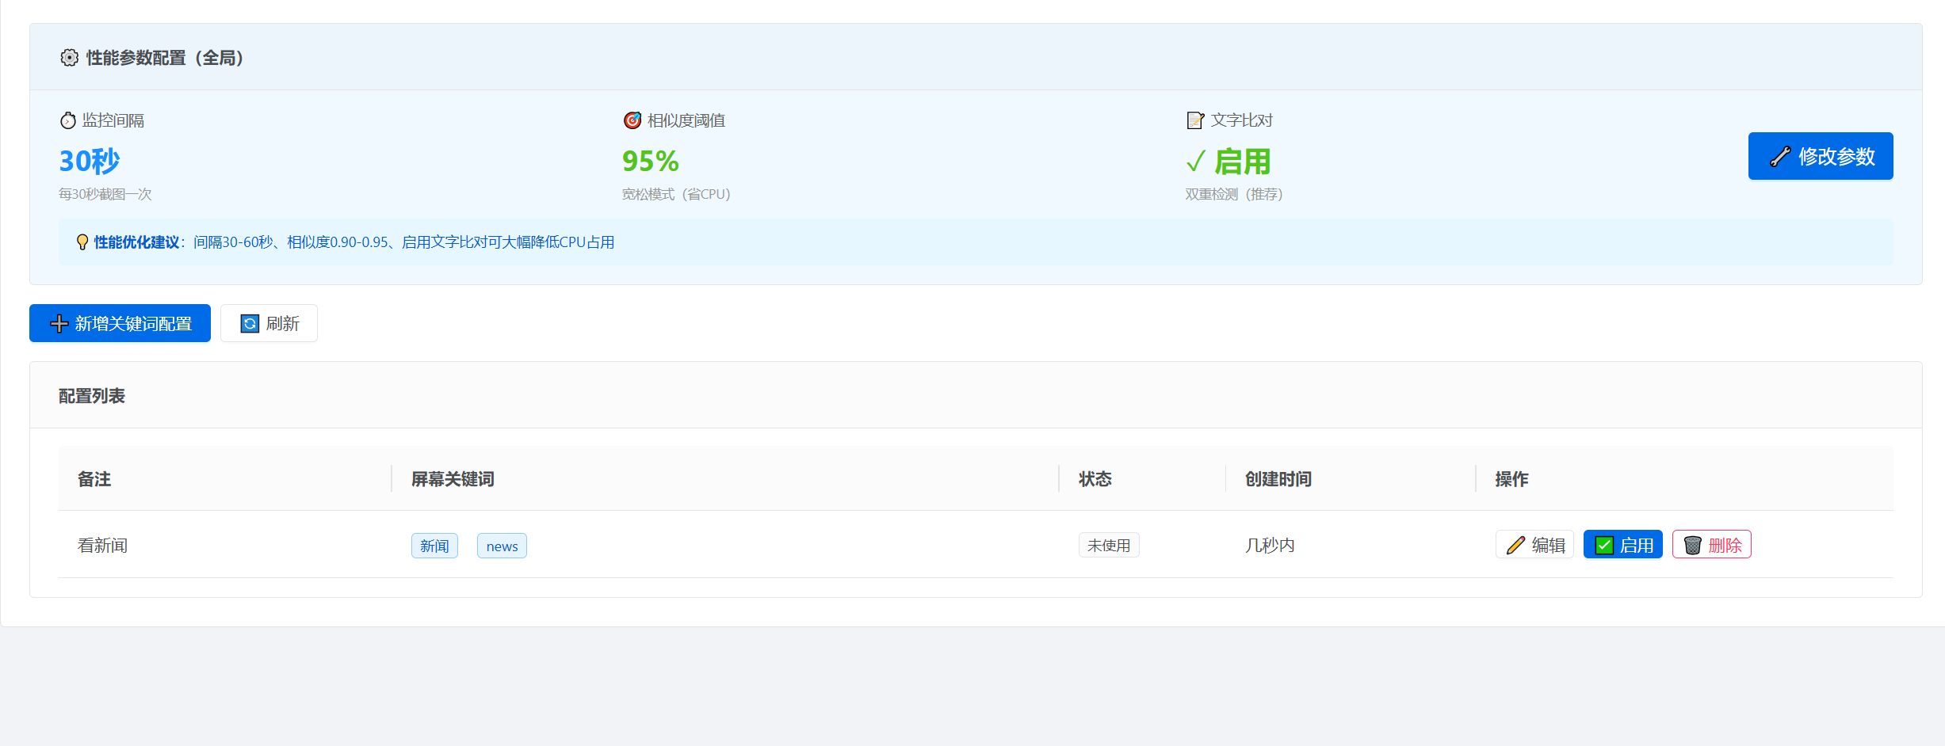Enable the 看新闻 config with 启用
Screen dimensions: 1945x746
pos(1622,545)
